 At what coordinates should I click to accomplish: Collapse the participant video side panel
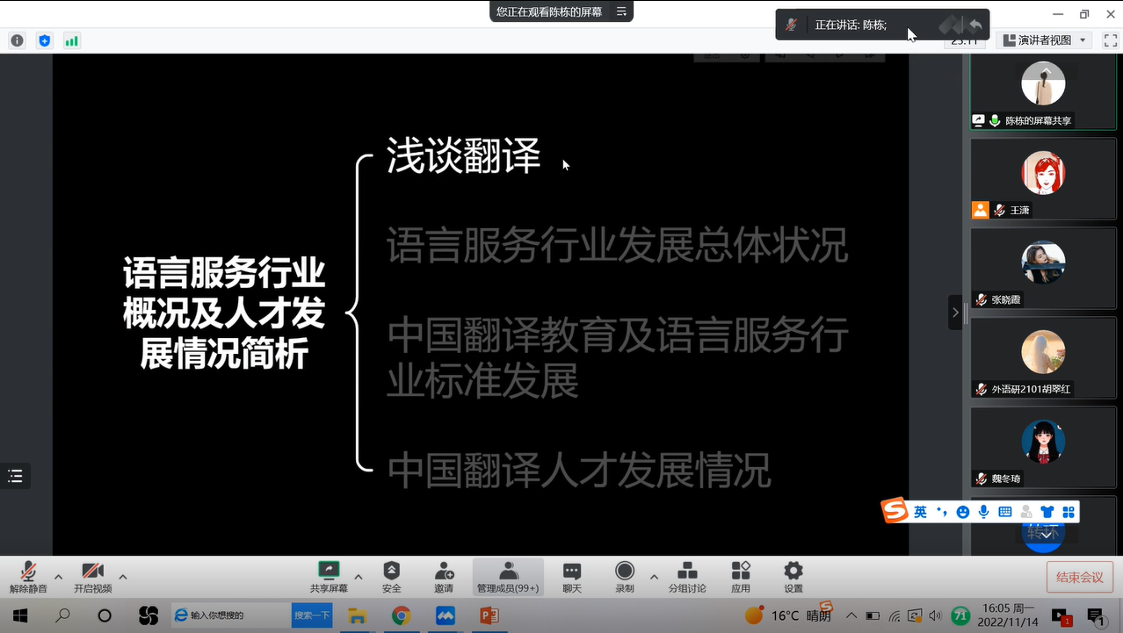(955, 313)
